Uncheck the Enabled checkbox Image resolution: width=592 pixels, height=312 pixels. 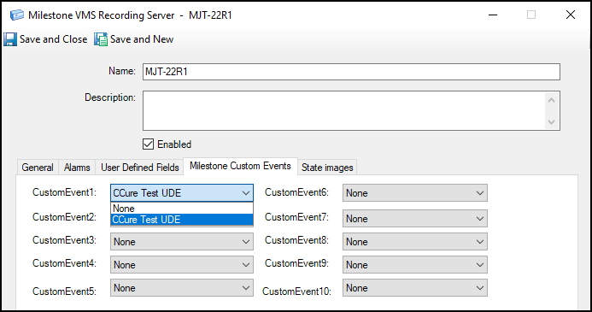pyautogui.click(x=148, y=144)
